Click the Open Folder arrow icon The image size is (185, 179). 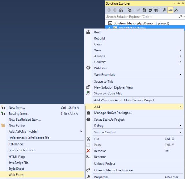point(88,170)
